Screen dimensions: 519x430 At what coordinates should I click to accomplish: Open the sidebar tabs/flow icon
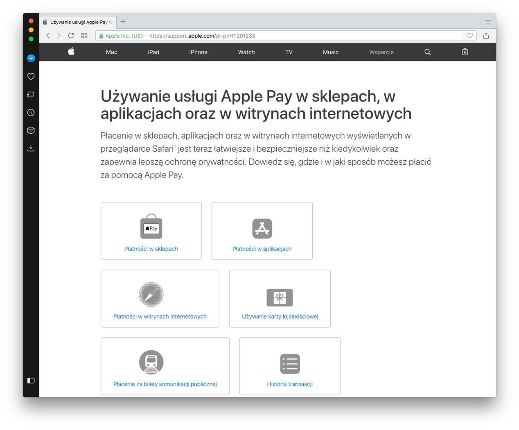click(31, 94)
